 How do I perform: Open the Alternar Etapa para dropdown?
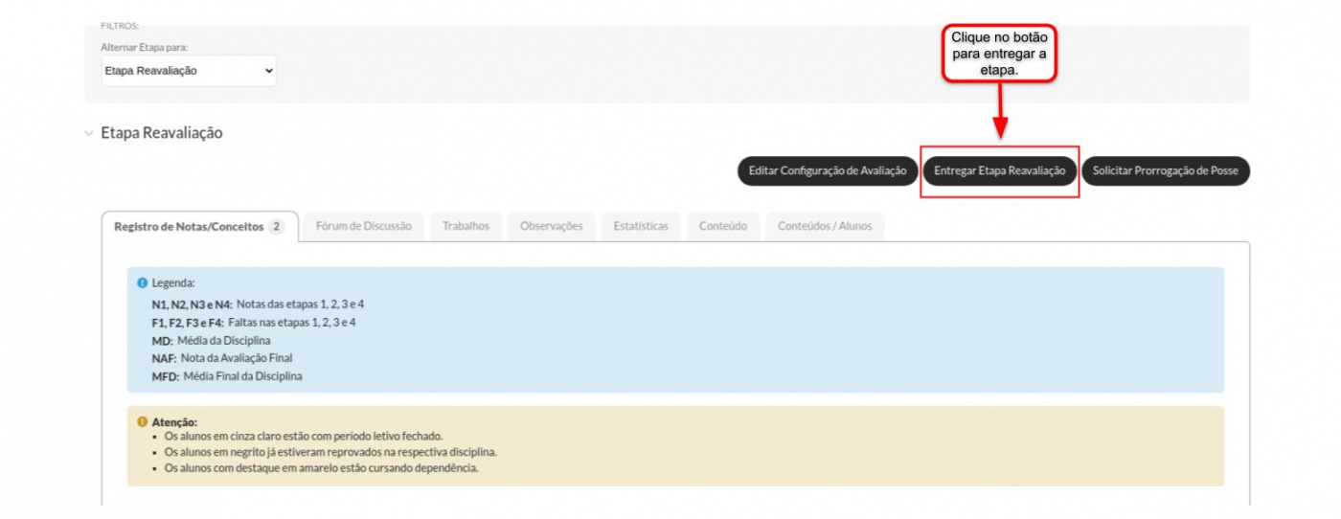coord(189,71)
